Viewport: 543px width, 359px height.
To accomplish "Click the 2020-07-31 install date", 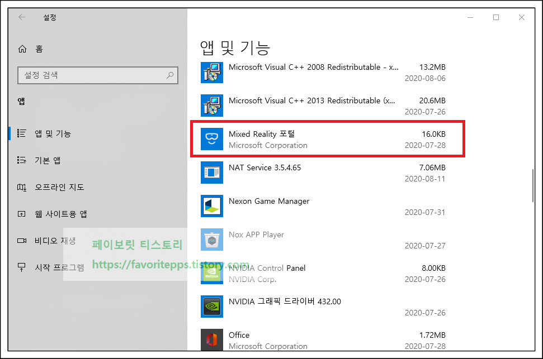I will [x=425, y=212].
